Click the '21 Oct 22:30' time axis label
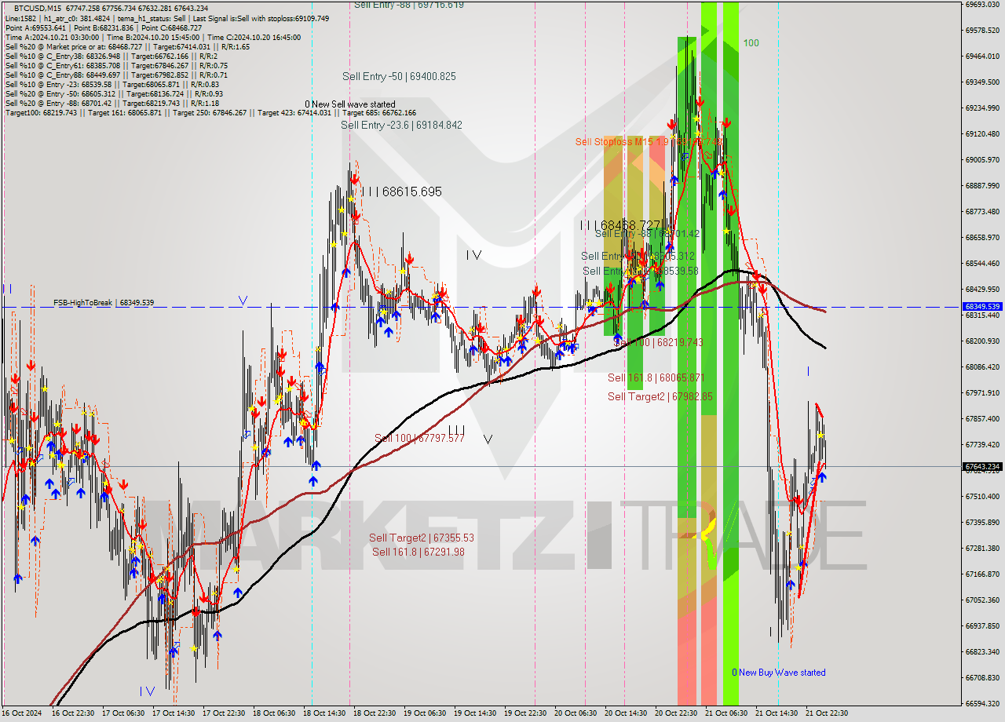1005x722 pixels. point(827,713)
